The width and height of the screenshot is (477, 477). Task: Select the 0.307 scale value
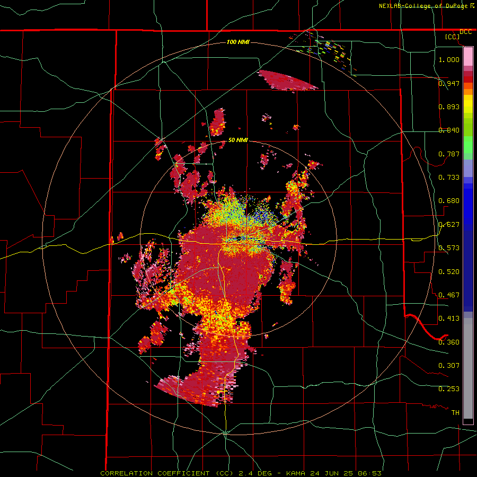click(449, 365)
